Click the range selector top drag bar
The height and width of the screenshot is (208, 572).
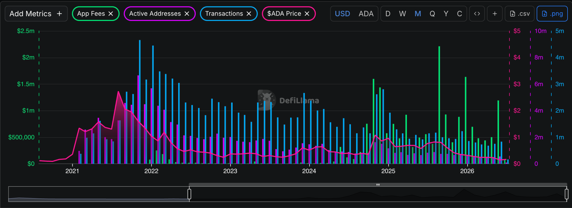pyautogui.click(x=378, y=185)
